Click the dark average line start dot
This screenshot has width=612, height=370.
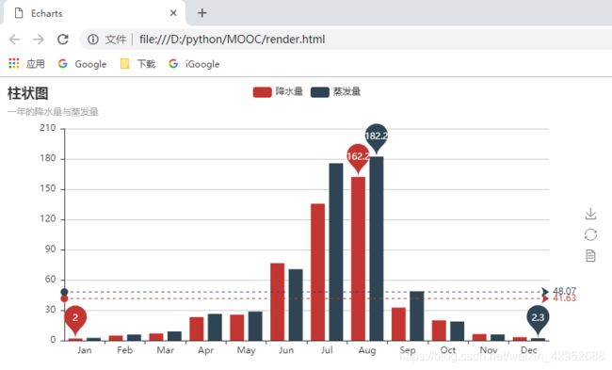(64, 292)
